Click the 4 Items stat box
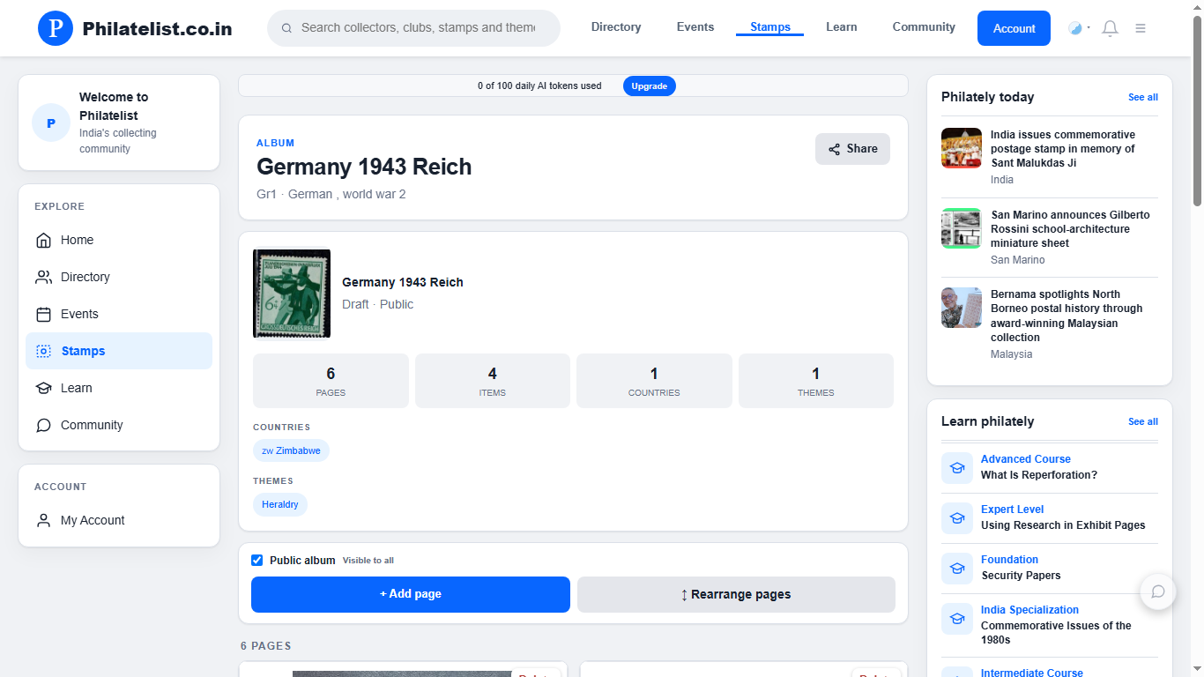The image size is (1204, 677). (x=493, y=381)
